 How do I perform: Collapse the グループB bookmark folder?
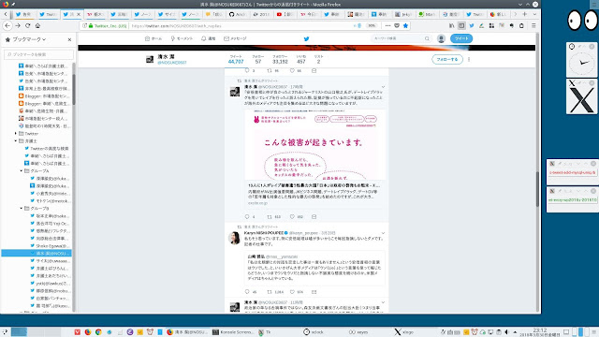(21, 208)
